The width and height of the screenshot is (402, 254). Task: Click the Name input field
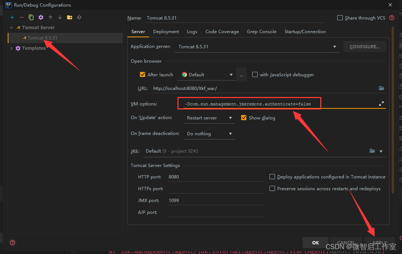[235, 18]
